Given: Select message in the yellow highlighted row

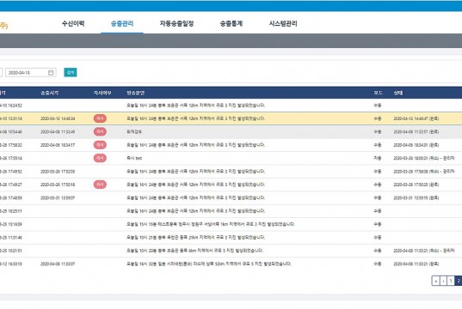Looking at the screenshot, I should click(x=195, y=118).
